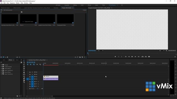Image resolution: width=177 pixels, height=99 pixels.
Task: Select the Rate Stretch tool
Action: pos(24,68)
